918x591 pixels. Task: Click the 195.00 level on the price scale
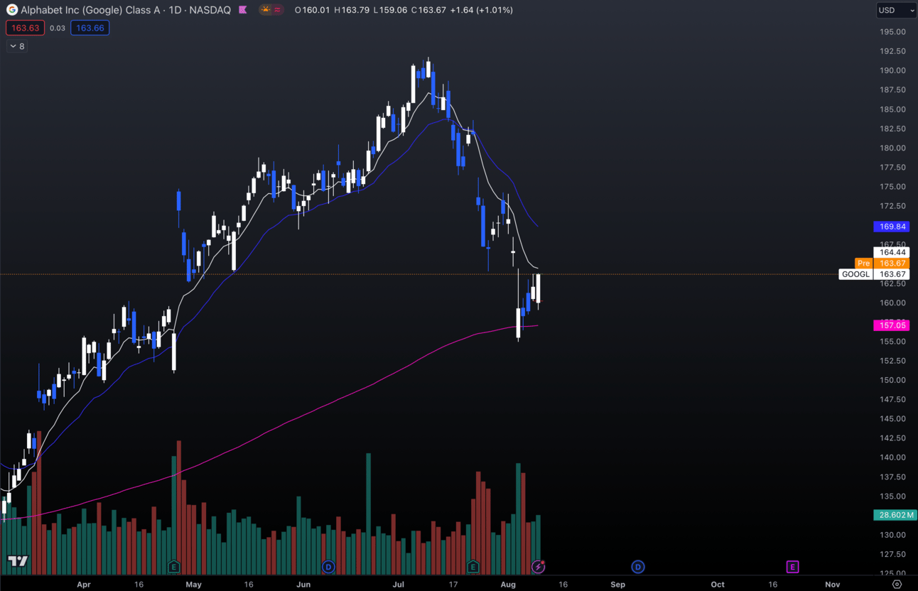point(892,32)
